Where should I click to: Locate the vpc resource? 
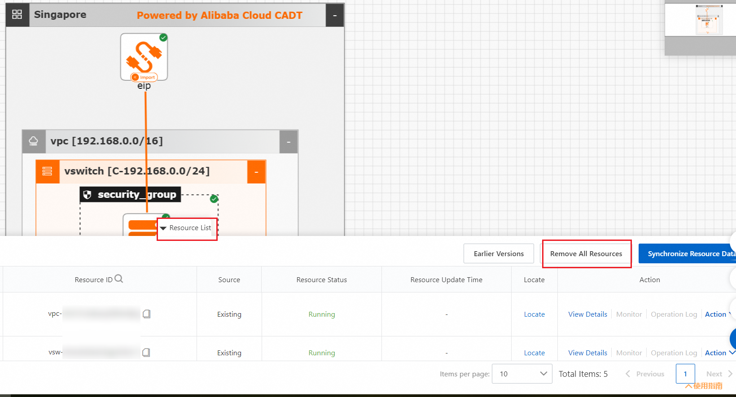point(534,314)
